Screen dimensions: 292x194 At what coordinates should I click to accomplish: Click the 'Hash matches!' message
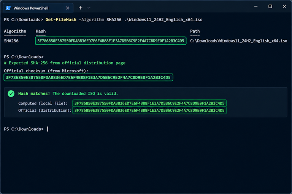tap(34, 94)
